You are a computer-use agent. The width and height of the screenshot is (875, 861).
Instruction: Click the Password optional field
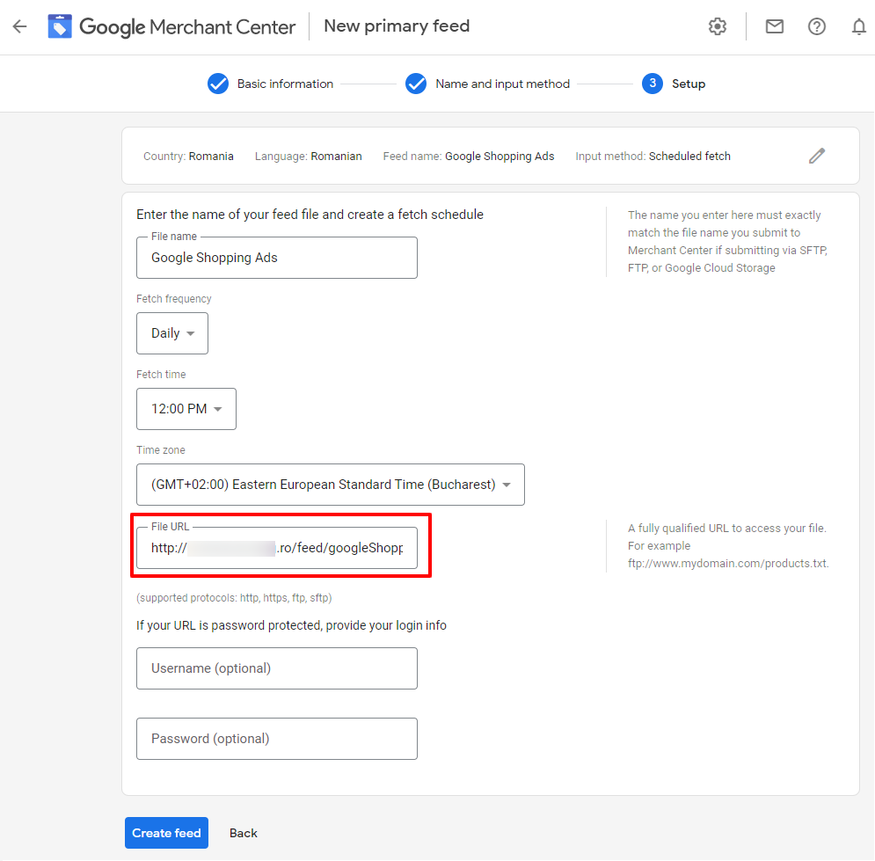point(277,739)
